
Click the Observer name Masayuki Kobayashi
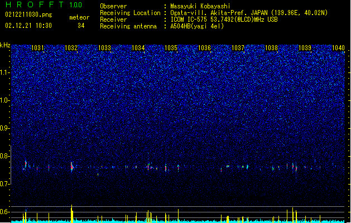pos(200,6)
